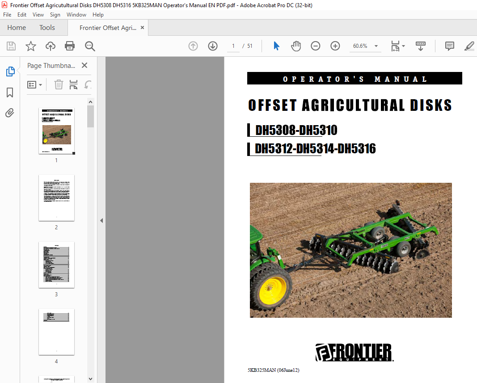Click the 'Page Thumbna...' panel title

coord(51,65)
